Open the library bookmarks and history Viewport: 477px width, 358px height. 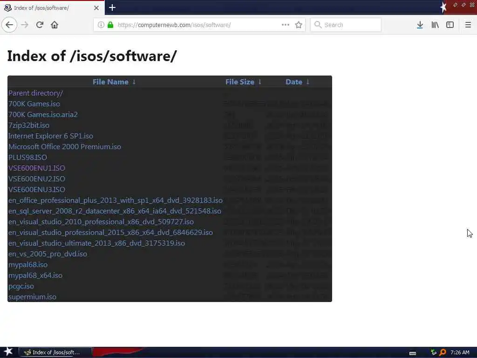(x=435, y=25)
